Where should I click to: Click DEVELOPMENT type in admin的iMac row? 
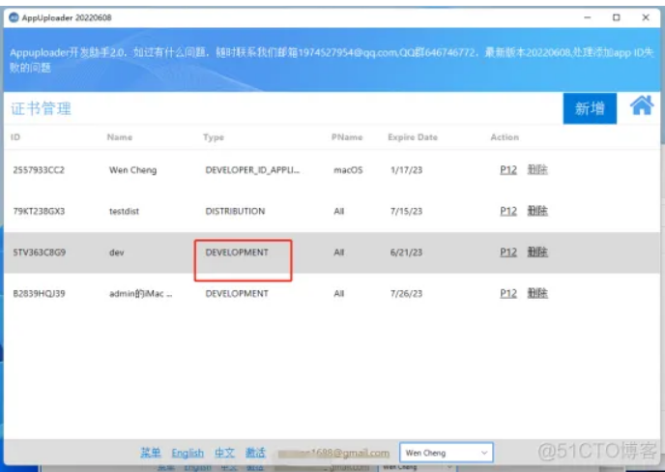[237, 294]
